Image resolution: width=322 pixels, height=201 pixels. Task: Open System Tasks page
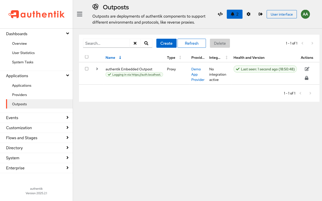[x=39, y=62]
